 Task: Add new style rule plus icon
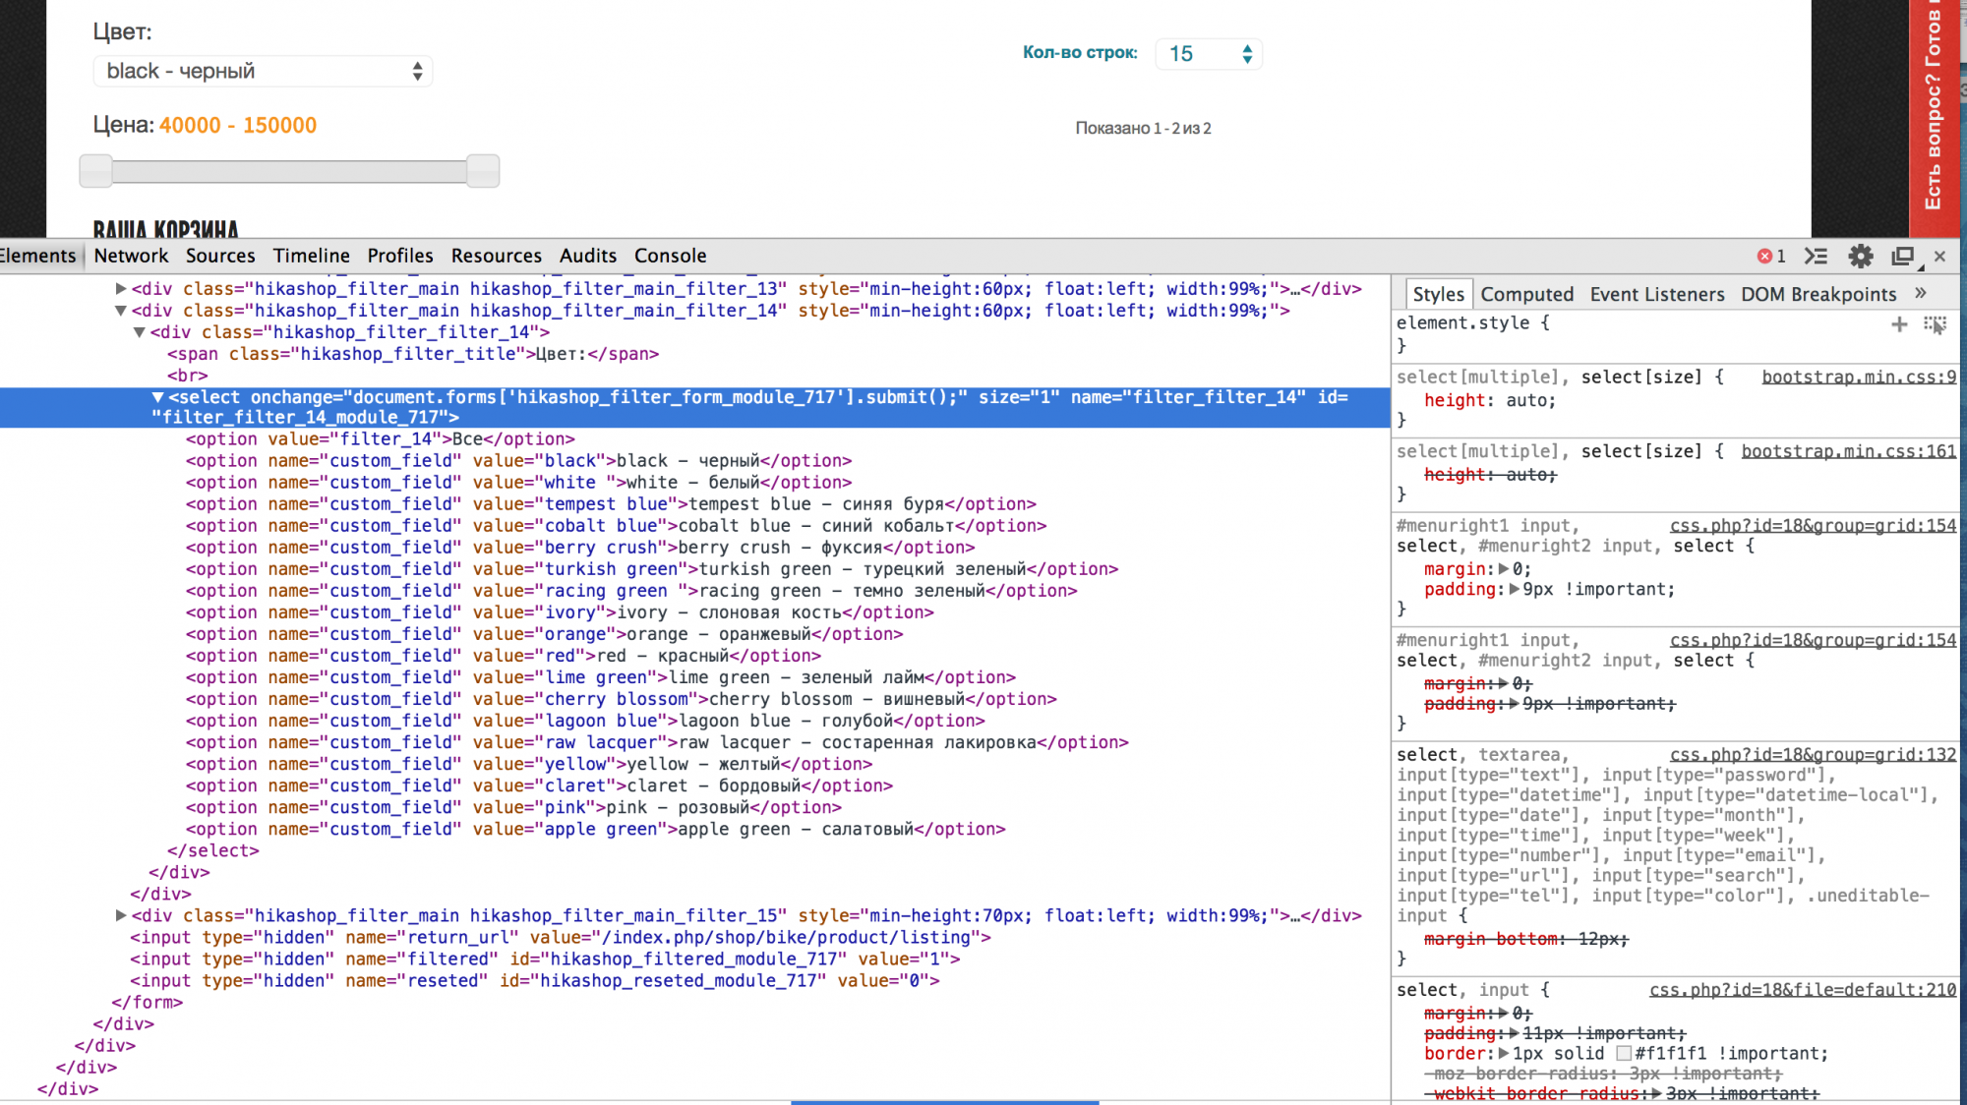click(x=1899, y=324)
